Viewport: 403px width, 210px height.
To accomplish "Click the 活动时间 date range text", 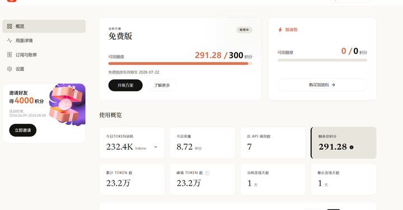I will 27,113.
